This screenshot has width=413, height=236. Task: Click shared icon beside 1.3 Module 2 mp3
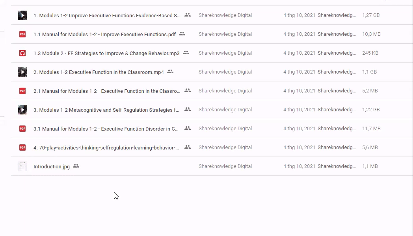(x=186, y=53)
